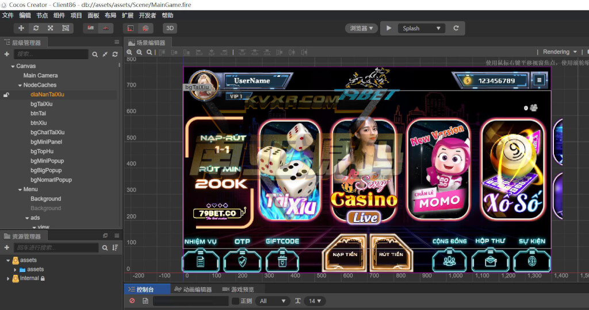
Task: Reset scene zoom with magnifier icon
Action: point(149,52)
